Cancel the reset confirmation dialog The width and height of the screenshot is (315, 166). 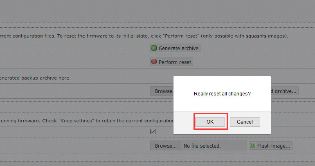click(x=245, y=122)
